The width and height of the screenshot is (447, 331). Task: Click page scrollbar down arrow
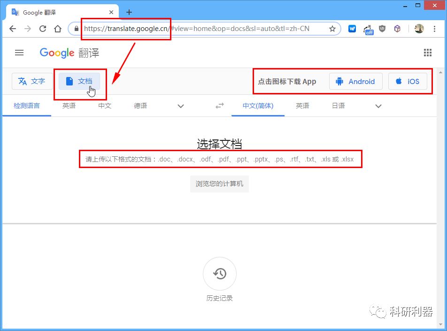[441, 324]
